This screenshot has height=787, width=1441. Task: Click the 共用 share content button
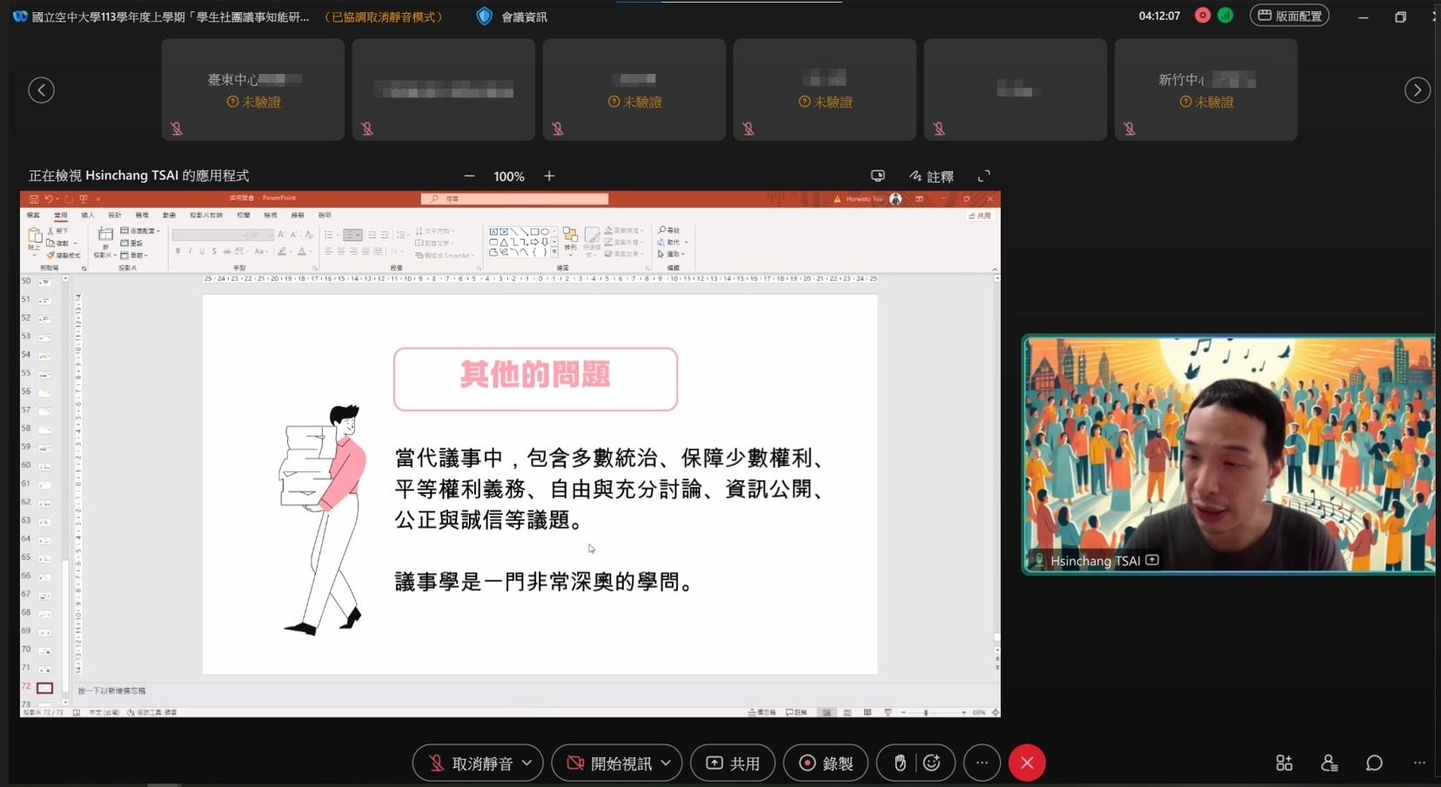tap(733, 763)
